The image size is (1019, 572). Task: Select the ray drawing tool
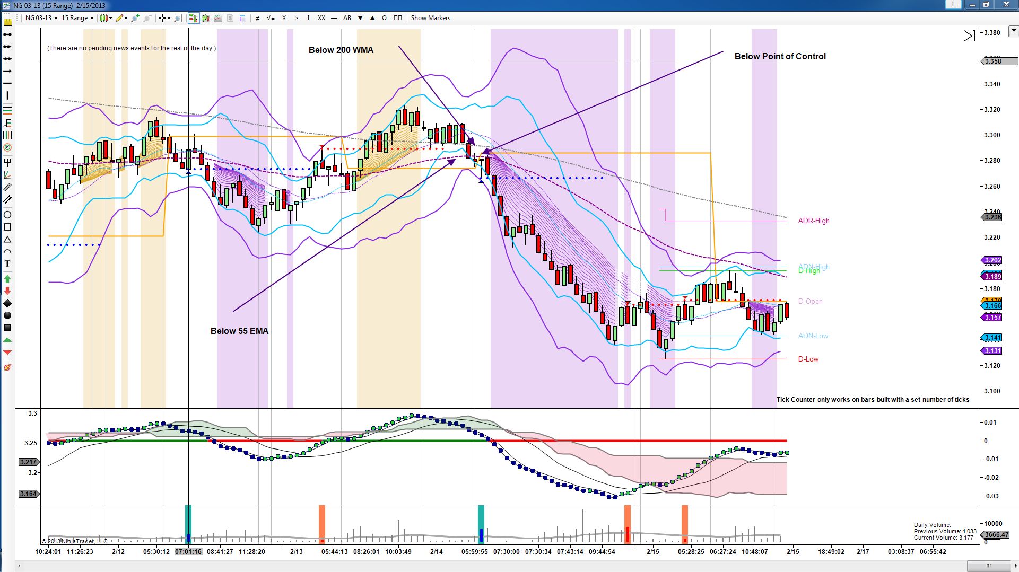pos(7,46)
